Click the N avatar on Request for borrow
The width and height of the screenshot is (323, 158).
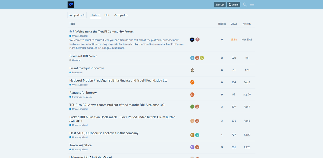tap(192, 95)
